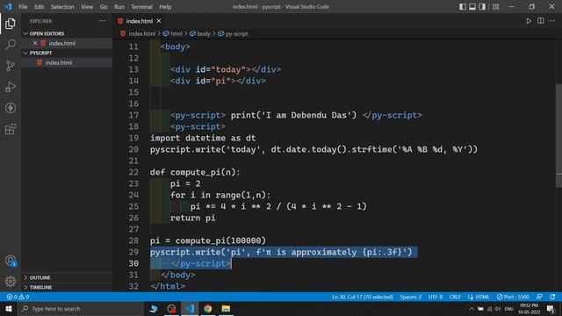The width and height of the screenshot is (562, 316).
Task: Click Ln 30, Col 17 cursor position status
Action: coord(363,297)
